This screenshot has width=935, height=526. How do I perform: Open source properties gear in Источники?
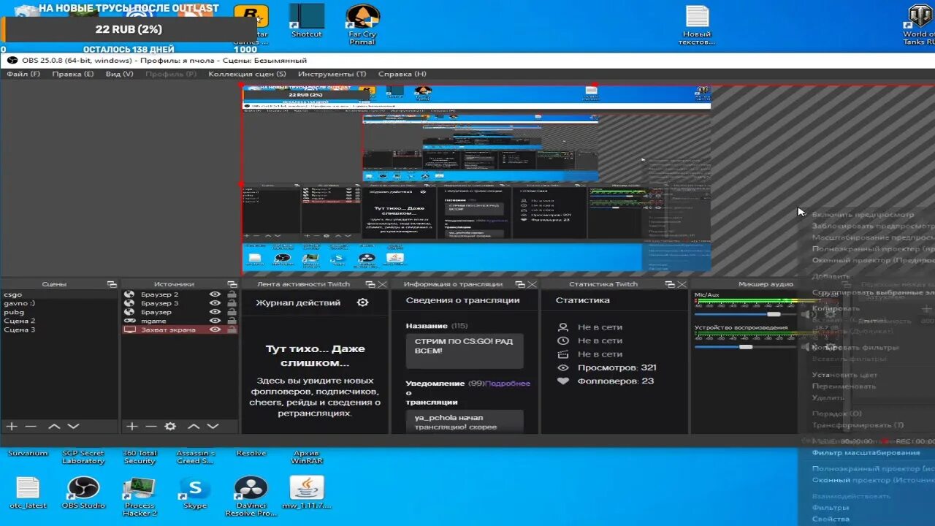[170, 426]
